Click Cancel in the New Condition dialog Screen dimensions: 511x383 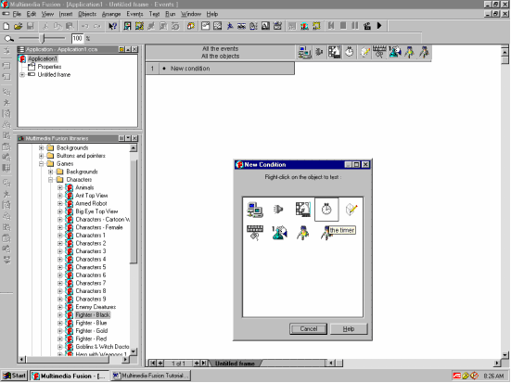308,329
